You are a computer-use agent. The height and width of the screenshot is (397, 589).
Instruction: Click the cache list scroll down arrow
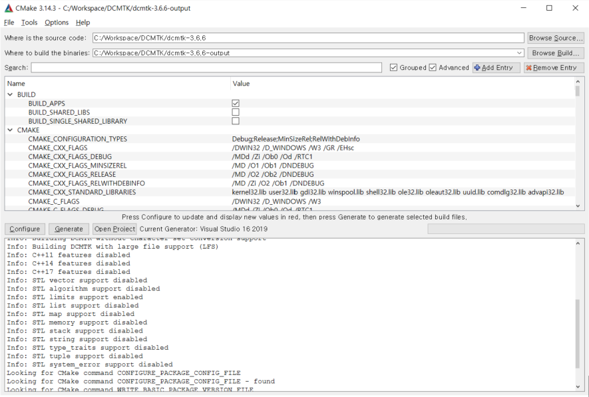[578, 206]
